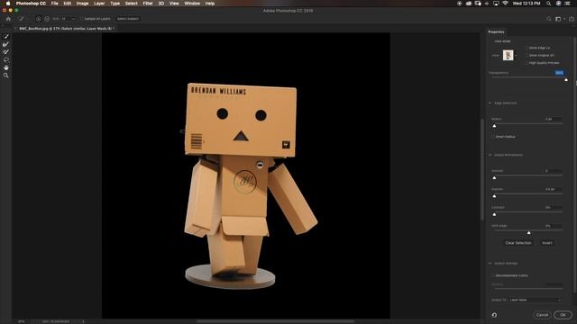Click the Shift Edge slider handle

coord(528,232)
